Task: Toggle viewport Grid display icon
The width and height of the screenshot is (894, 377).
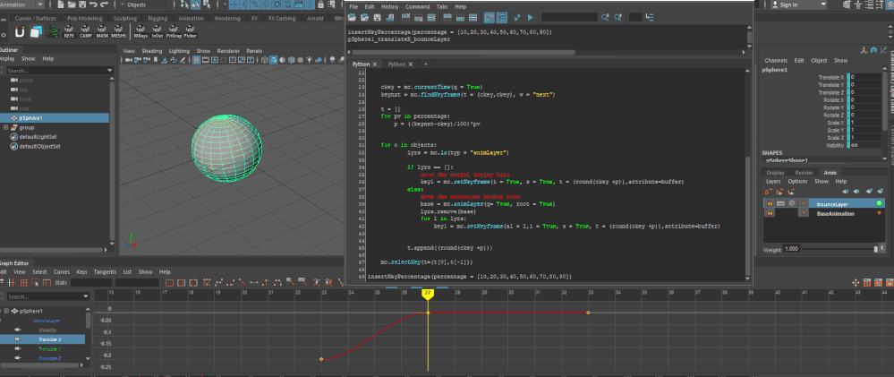Action: coord(196,59)
